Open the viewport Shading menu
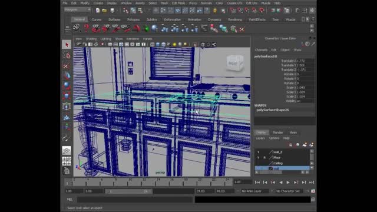 pos(91,39)
